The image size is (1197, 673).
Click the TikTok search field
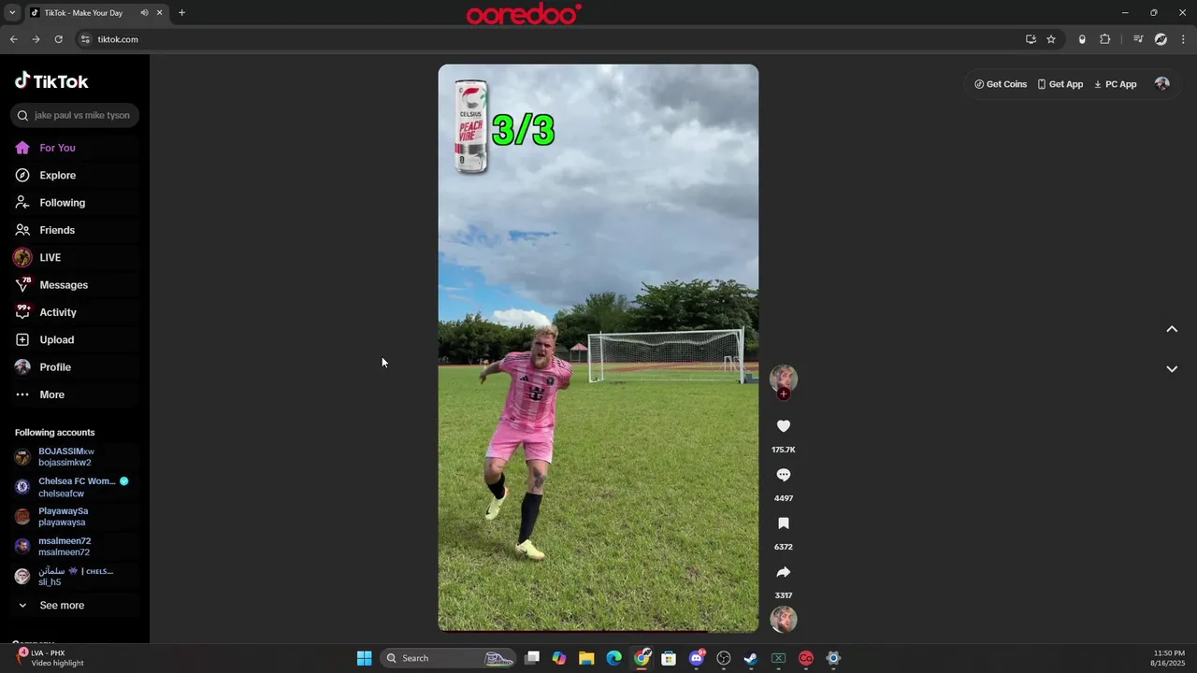coord(75,115)
